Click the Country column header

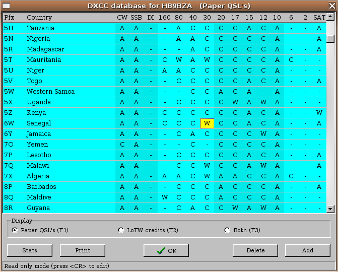click(x=39, y=17)
